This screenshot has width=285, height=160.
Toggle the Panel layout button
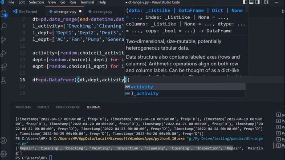pos(251,2)
